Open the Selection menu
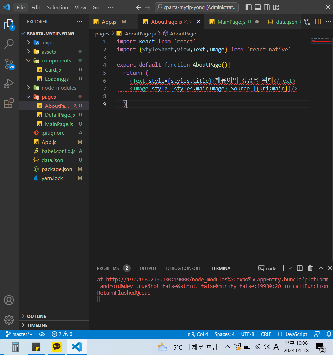Screen dimensions: 333x355 click(57, 8)
